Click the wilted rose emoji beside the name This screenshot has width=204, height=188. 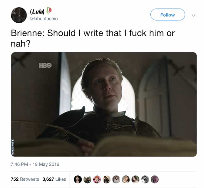click(x=49, y=11)
